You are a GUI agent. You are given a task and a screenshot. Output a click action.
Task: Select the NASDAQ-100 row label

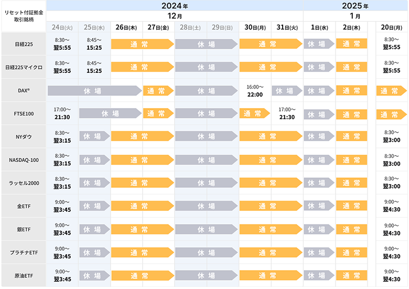click(x=23, y=159)
